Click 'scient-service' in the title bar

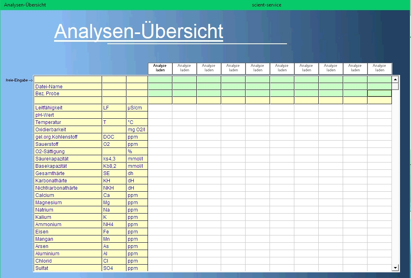[x=267, y=5]
